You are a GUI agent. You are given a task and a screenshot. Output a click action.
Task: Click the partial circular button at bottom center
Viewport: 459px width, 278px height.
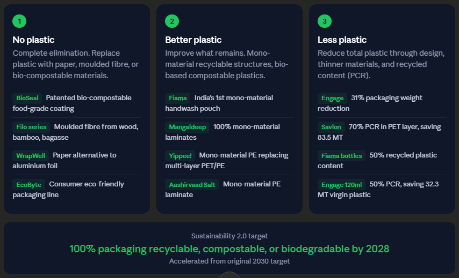[230, 275]
